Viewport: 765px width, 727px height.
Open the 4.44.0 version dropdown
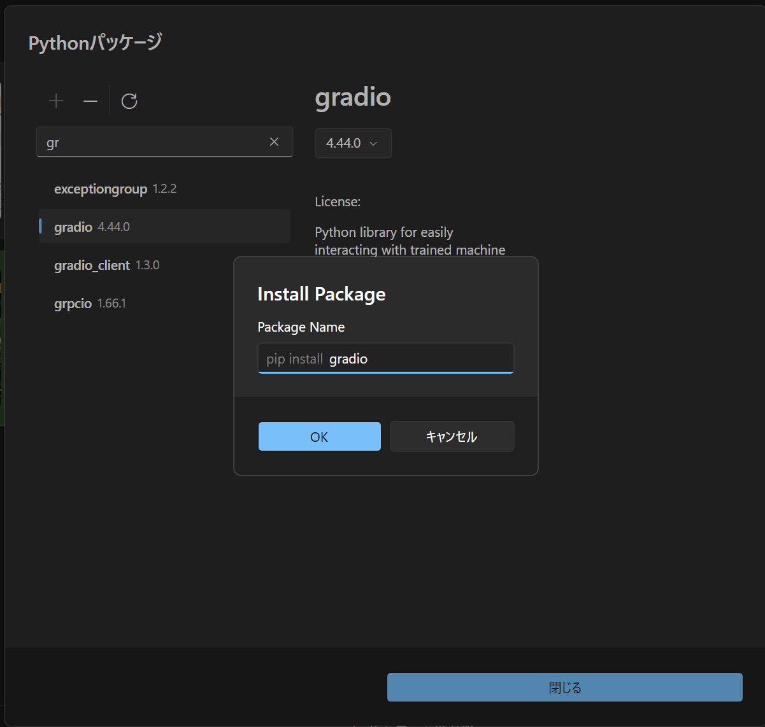[353, 143]
